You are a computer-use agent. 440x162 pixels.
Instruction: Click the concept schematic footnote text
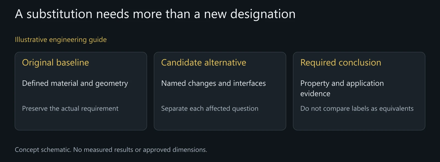[111, 150]
